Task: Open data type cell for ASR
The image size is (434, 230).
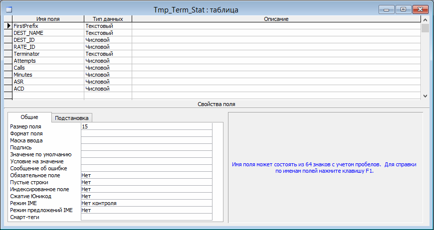Action: tap(108, 82)
